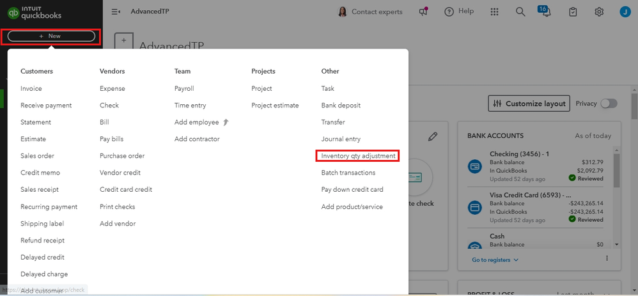This screenshot has height=296, width=638.
Task: Click the search magnifying glass icon
Action: [x=520, y=12]
